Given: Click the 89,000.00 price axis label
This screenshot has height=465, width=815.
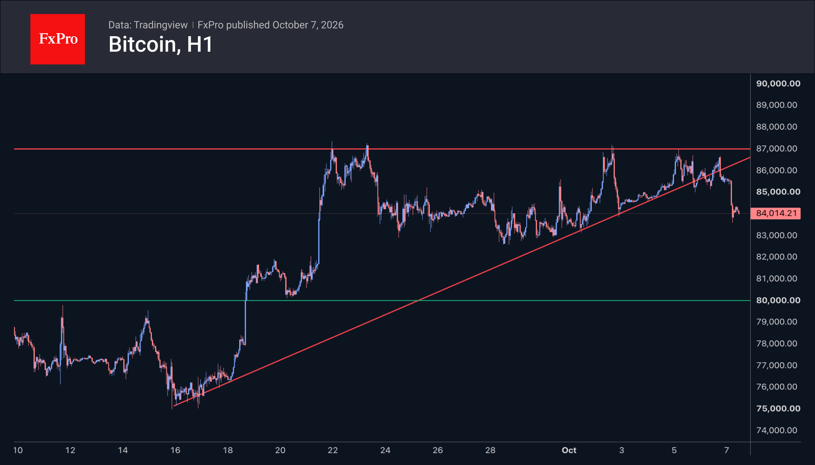Looking at the screenshot, I should 777,105.
